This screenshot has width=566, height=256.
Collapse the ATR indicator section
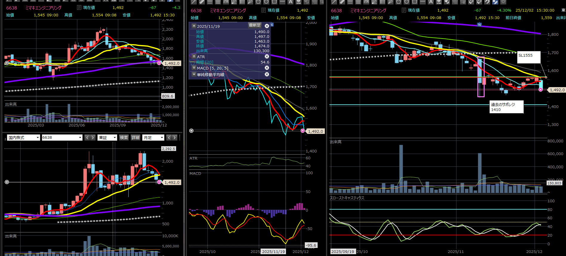(194, 56)
